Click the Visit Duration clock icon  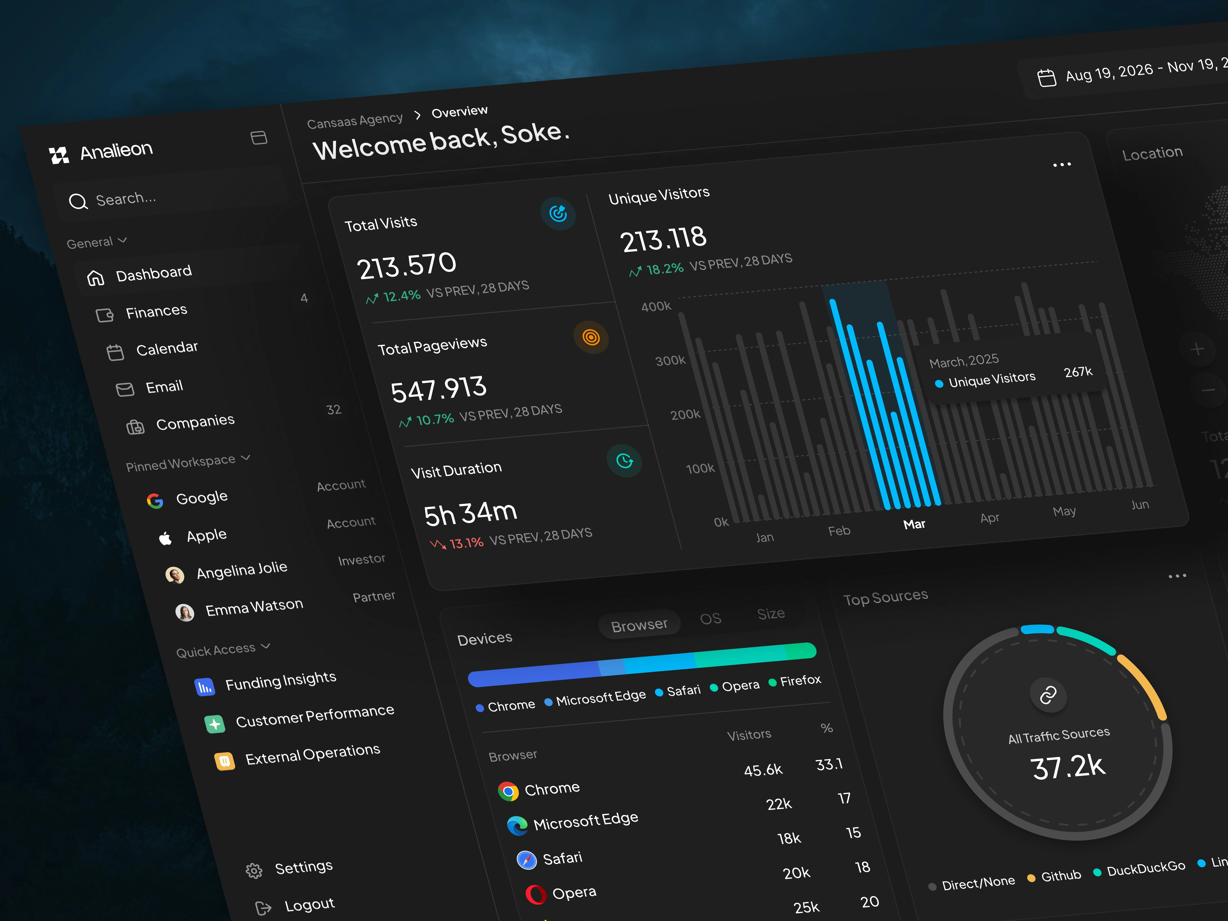tap(624, 461)
